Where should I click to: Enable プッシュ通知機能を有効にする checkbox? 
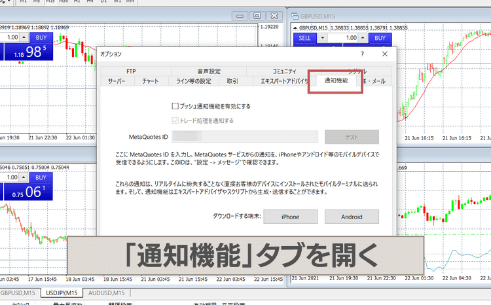(x=175, y=106)
